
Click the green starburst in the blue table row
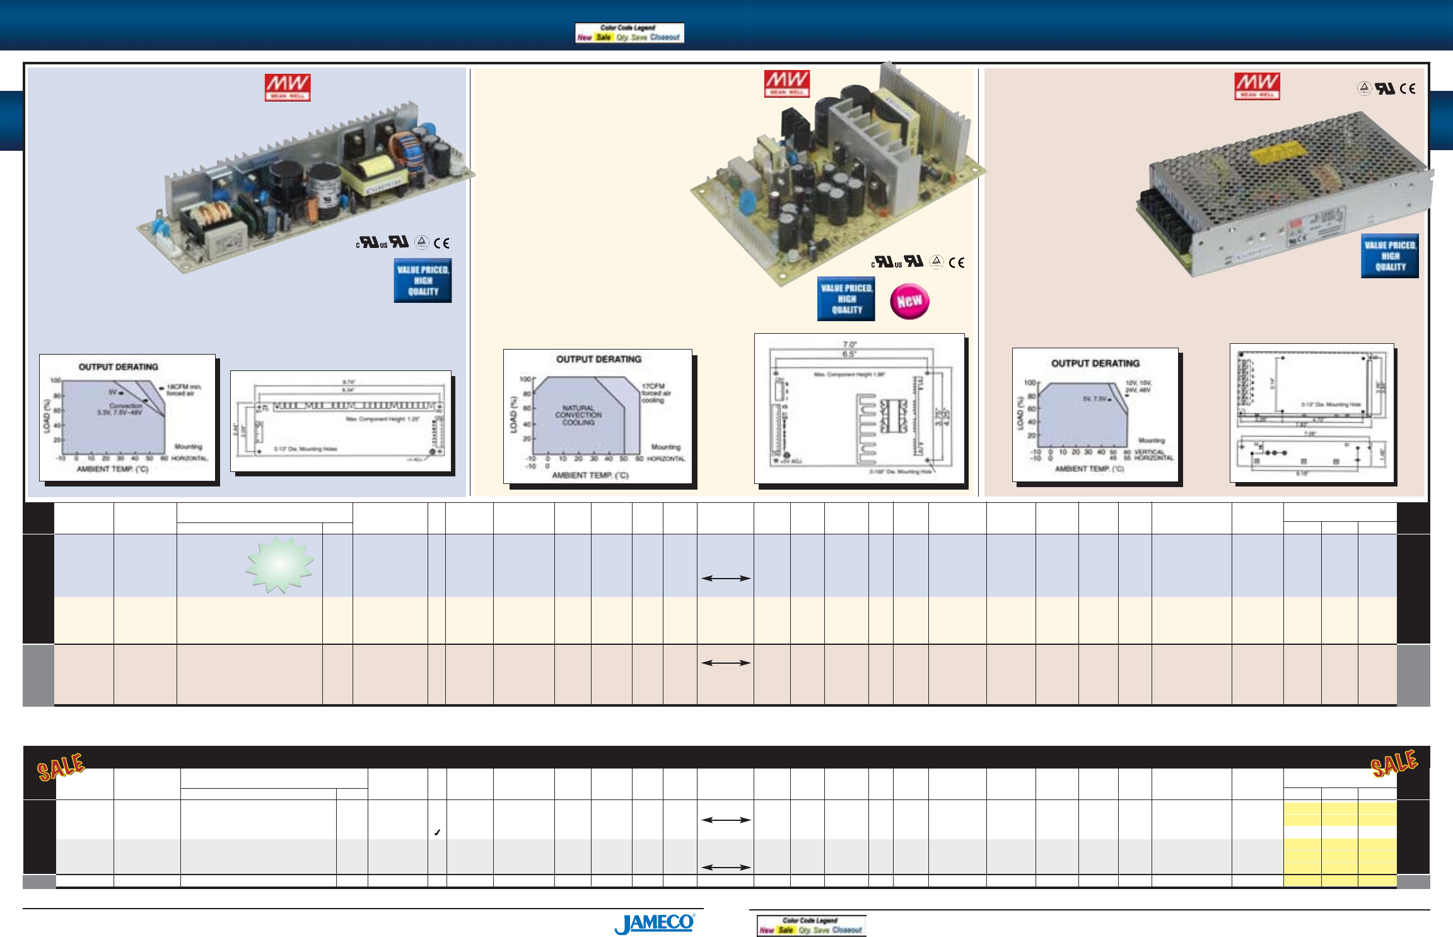point(279,565)
